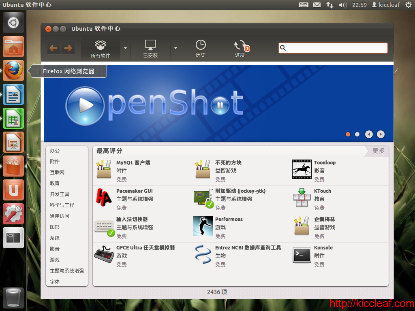
Task: Open Ubuntu One from the launcher
Action: 13,190
